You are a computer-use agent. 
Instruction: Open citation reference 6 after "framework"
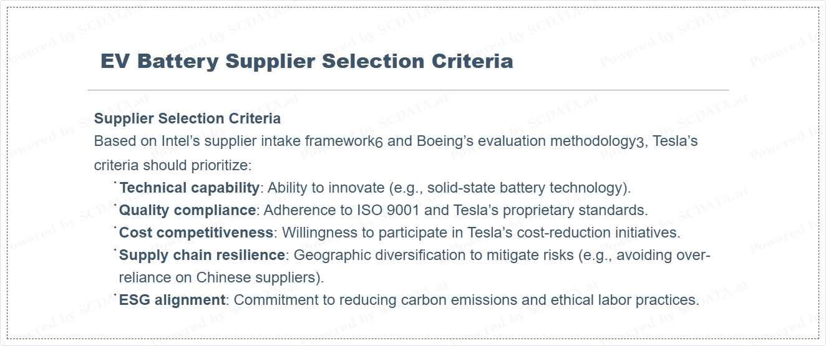[379, 142]
